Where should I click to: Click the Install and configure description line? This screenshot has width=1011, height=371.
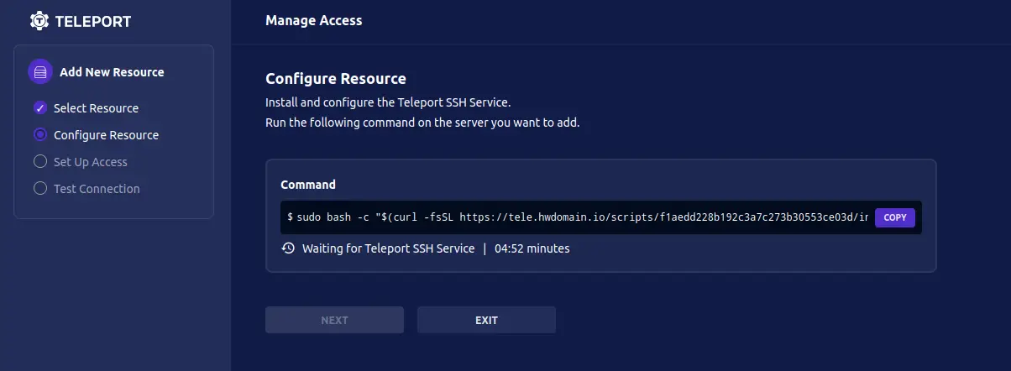388,102
